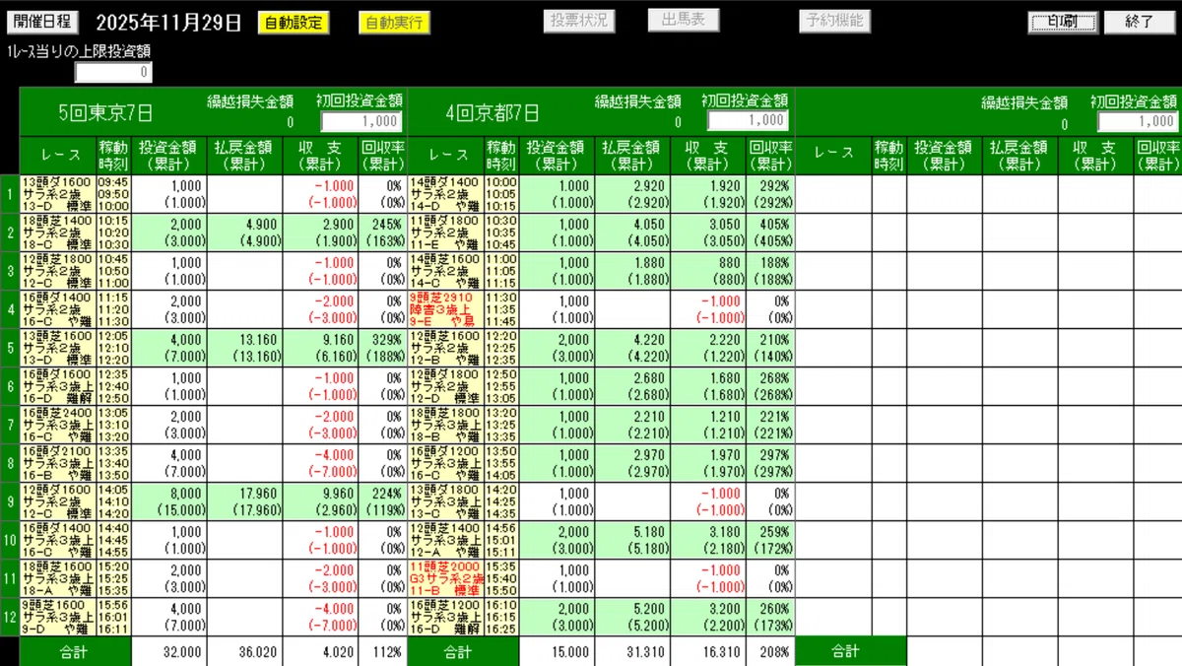Screen dimensions: 1182x666
Task: Select Tokyo race 1 13頭ダ1600 entry
Action: [x=58, y=194]
